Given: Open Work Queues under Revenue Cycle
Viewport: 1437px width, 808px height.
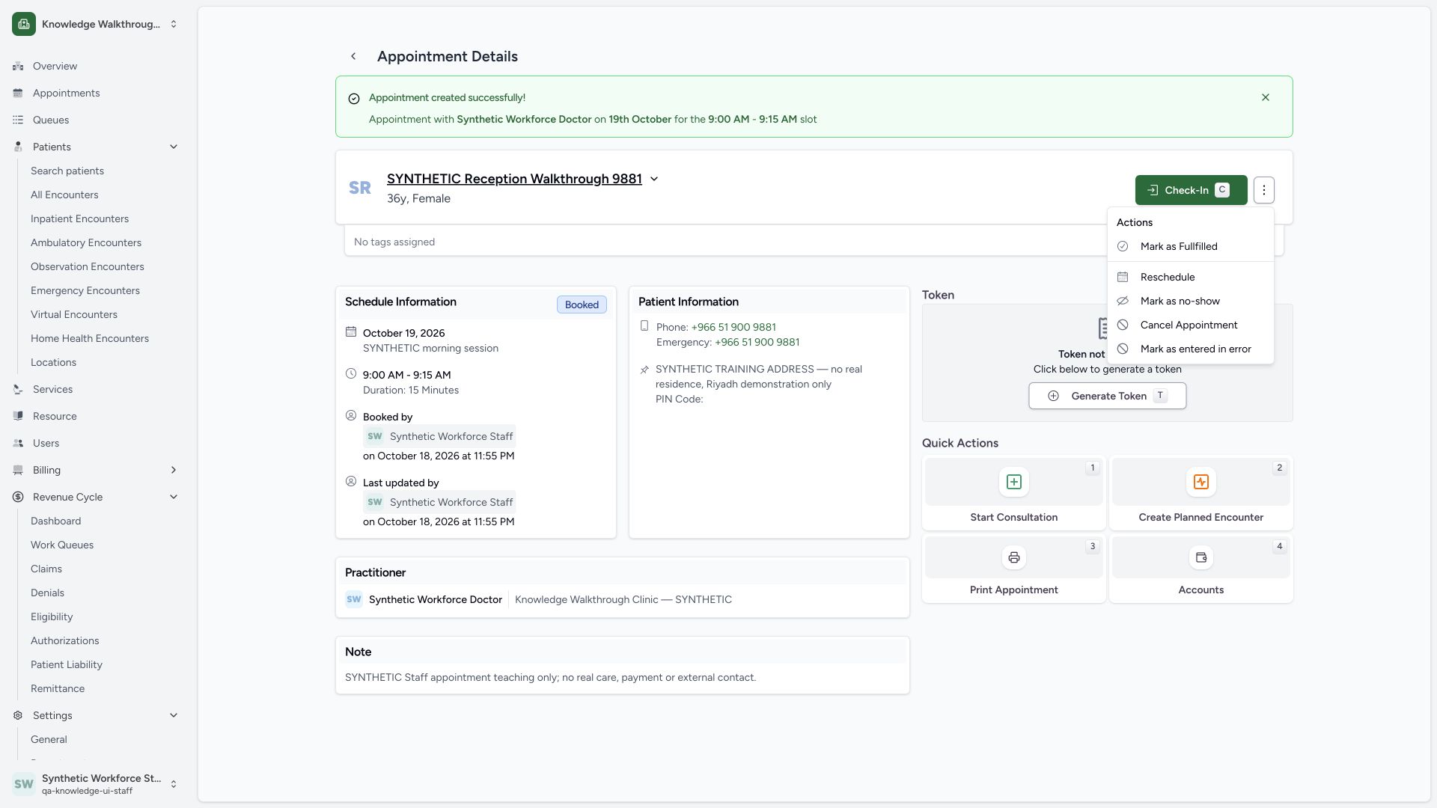Looking at the screenshot, I should click(x=62, y=545).
